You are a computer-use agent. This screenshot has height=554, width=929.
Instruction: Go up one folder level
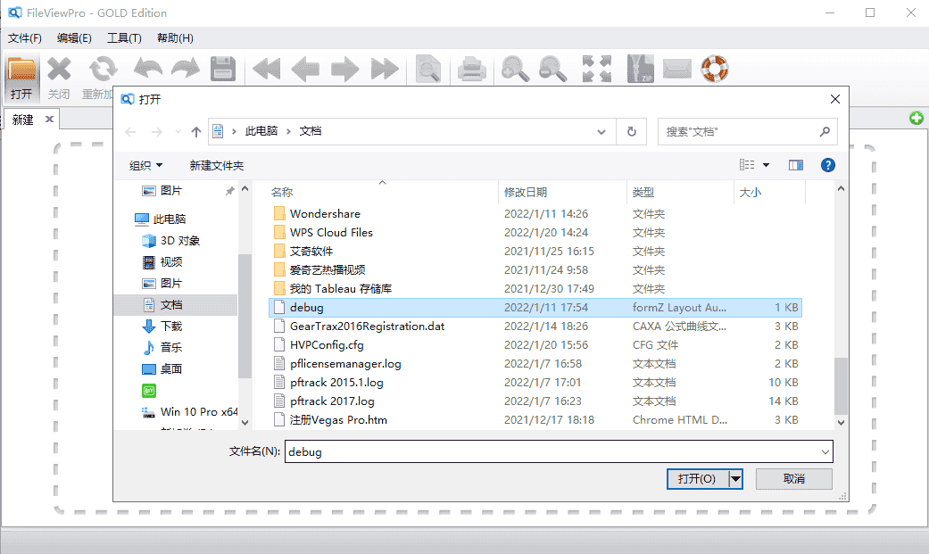coord(196,131)
